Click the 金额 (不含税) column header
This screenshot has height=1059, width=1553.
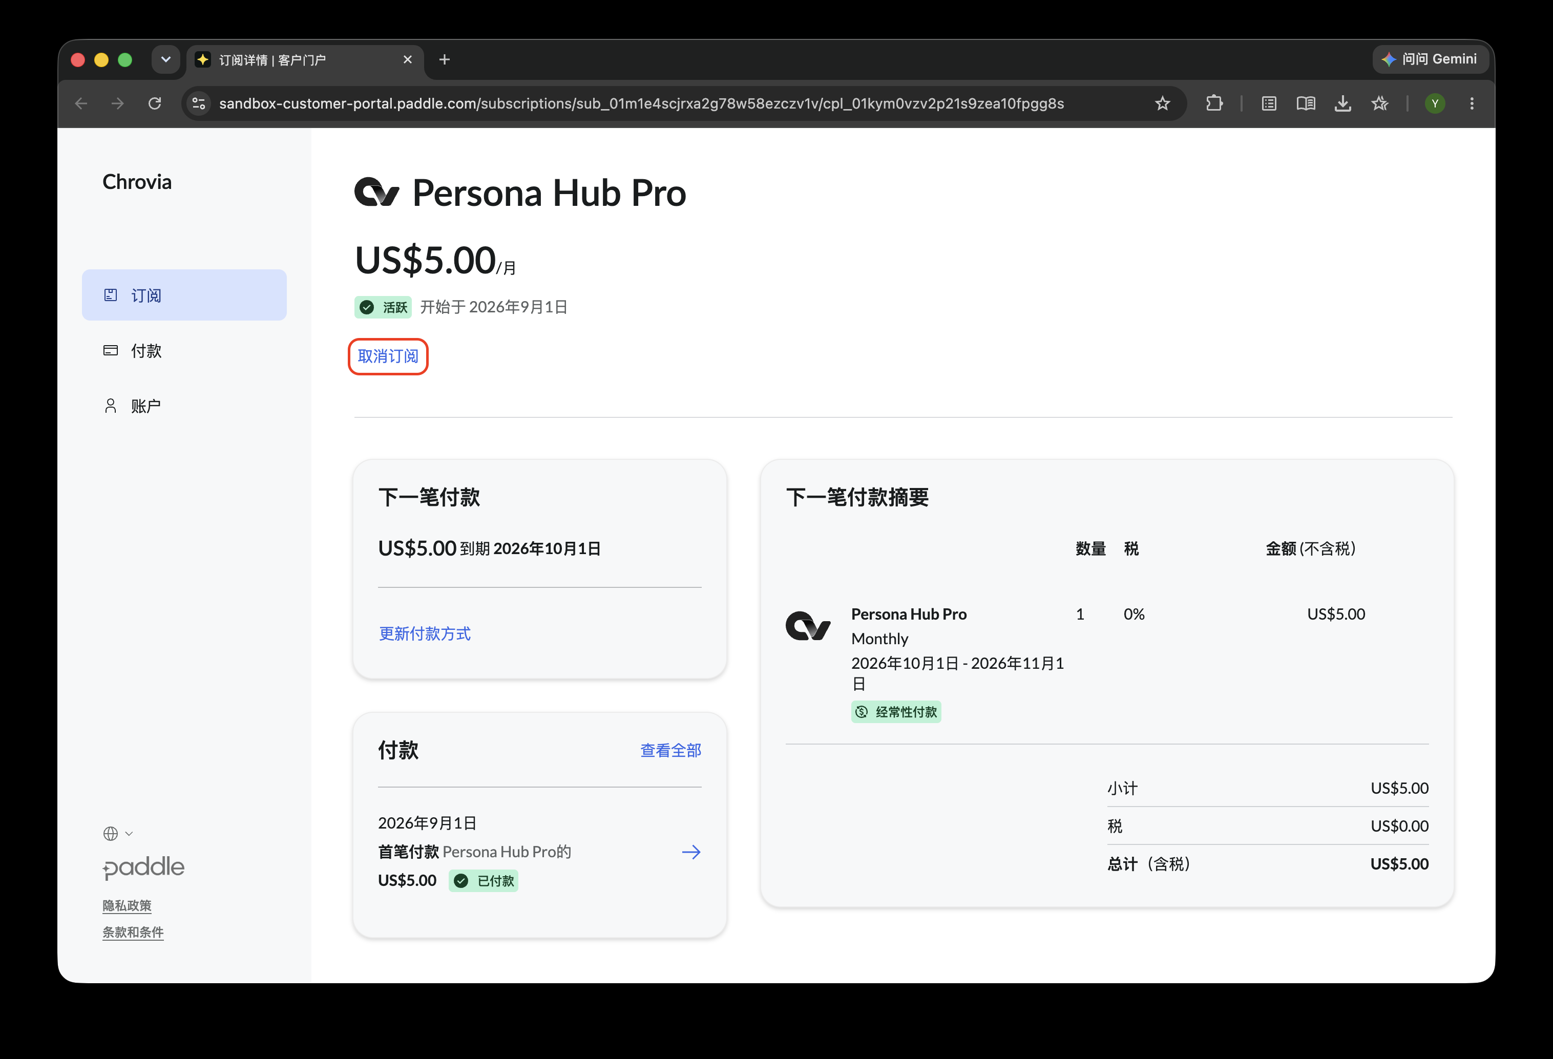click(1310, 548)
